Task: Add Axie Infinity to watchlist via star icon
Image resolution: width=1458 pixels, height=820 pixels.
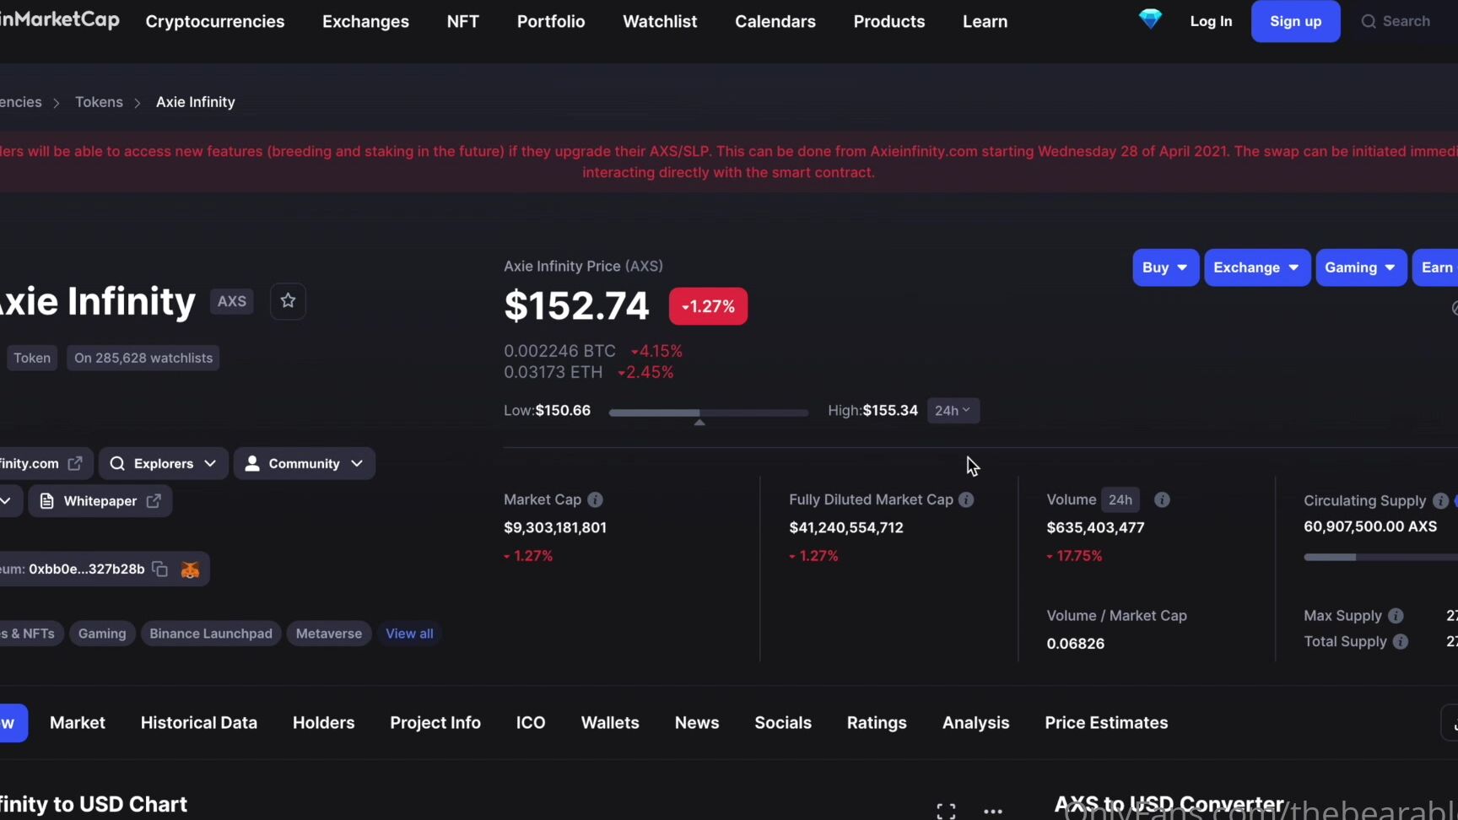Action: click(287, 300)
